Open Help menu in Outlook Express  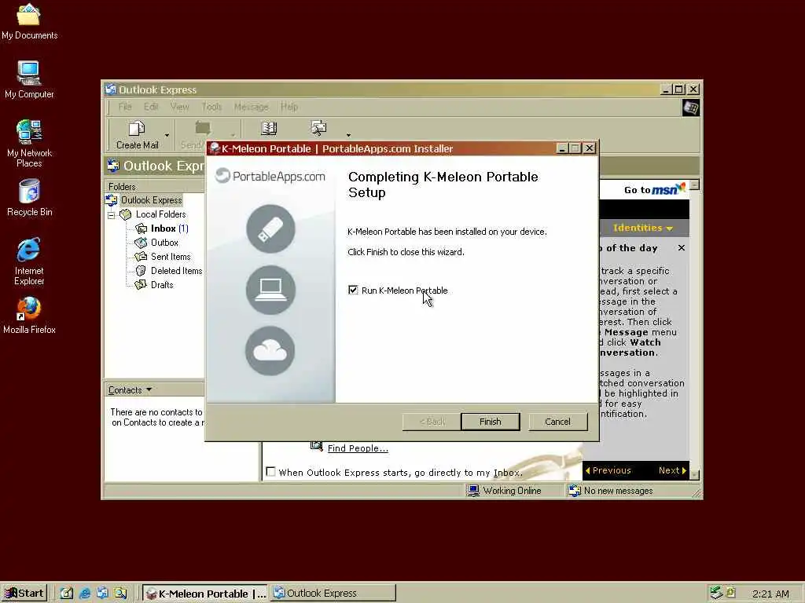[289, 107]
